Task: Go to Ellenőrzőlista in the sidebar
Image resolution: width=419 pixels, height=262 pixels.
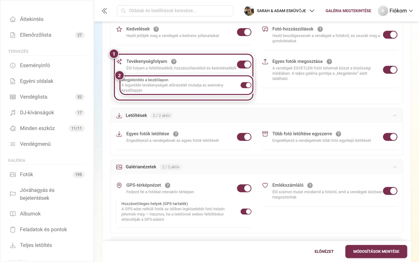Action: pyautogui.click(x=47, y=35)
